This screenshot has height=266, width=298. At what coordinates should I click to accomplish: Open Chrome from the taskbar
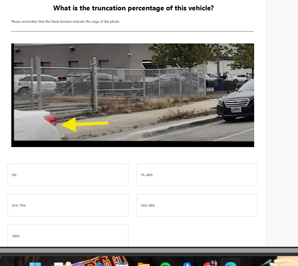[209, 264]
